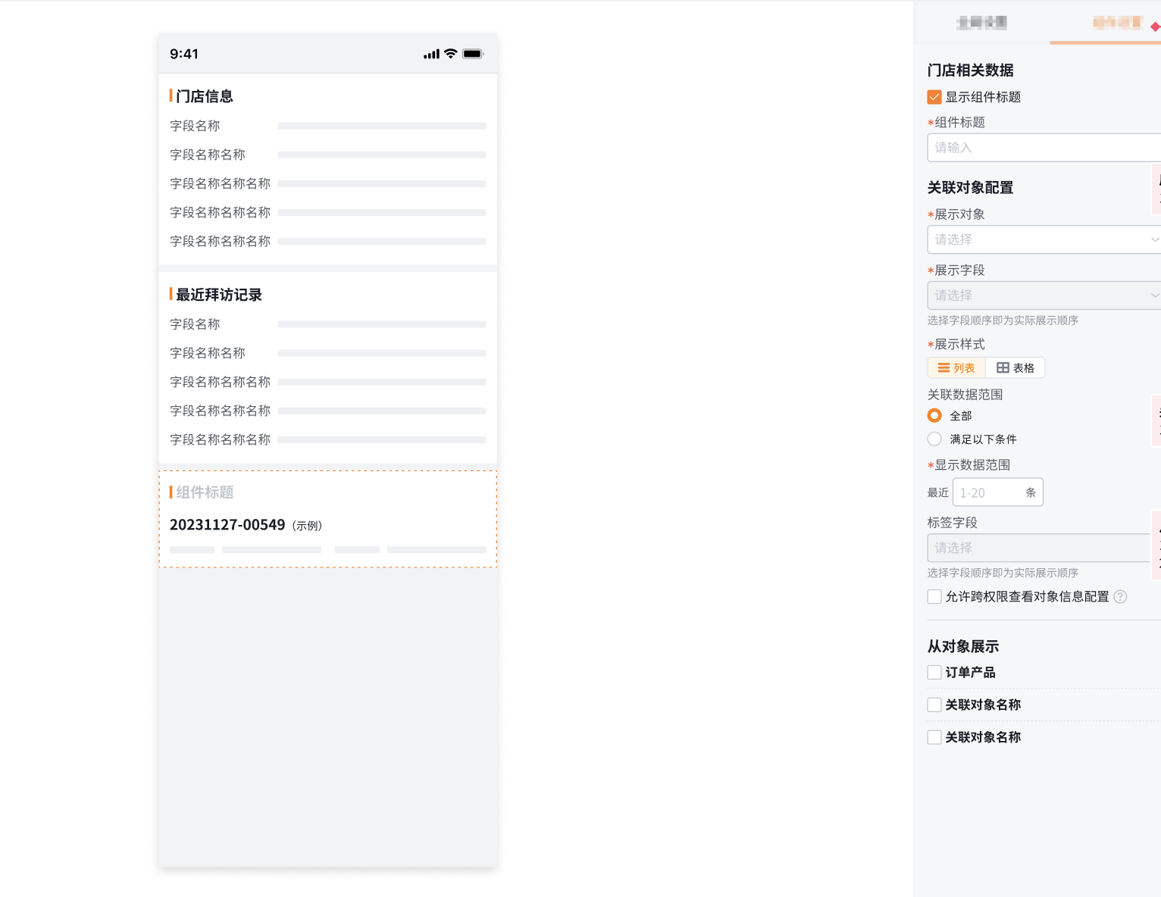Switch to the 表格 display style icon

click(x=1015, y=367)
